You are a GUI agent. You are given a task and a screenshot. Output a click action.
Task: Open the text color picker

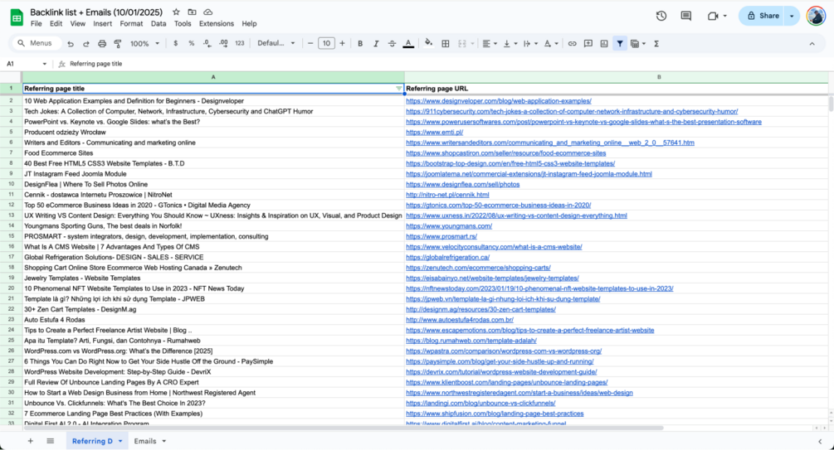click(408, 44)
